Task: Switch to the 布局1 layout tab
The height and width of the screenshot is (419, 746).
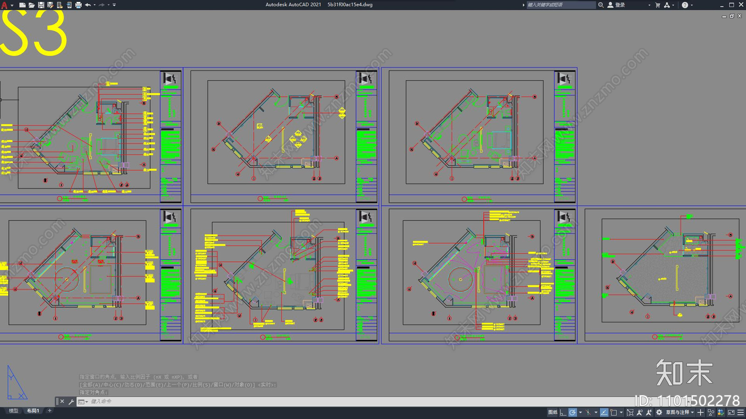Action: (x=33, y=411)
